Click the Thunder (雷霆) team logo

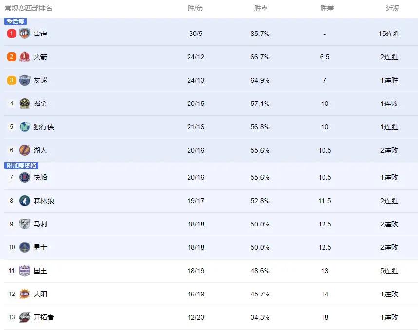(x=24, y=34)
